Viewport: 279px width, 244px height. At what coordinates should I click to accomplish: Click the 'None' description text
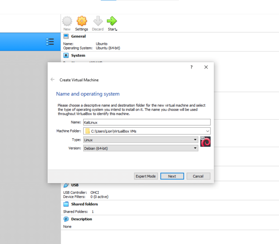[67, 227]
